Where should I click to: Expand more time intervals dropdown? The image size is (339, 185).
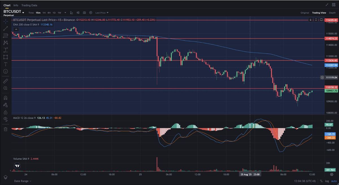click(x=65, y=13)
